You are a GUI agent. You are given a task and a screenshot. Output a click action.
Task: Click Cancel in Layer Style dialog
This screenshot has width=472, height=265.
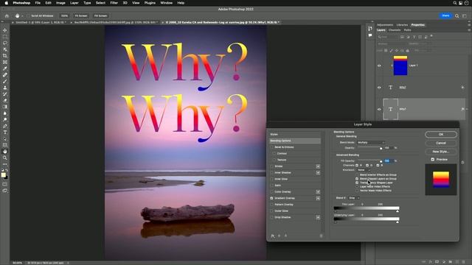coord(441,143)
